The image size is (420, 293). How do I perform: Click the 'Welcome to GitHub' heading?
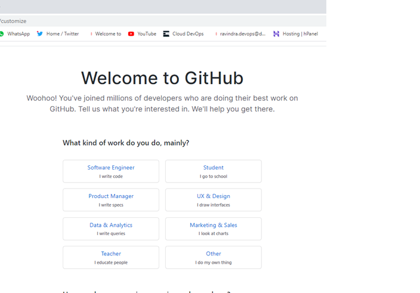(x=162, y=78)
